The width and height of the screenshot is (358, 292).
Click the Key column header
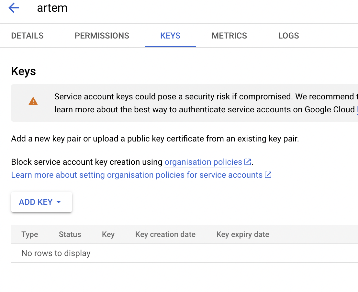pos(108,234)
